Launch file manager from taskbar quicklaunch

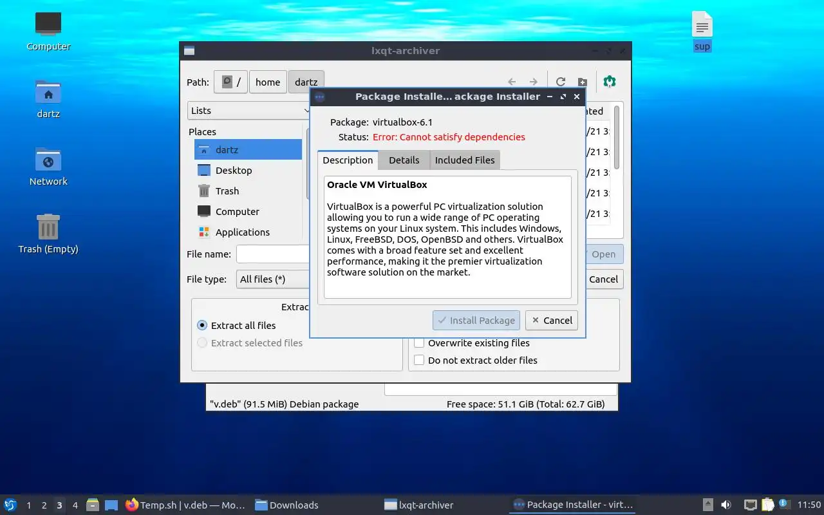pyautogui.click(x=93, y=505)
